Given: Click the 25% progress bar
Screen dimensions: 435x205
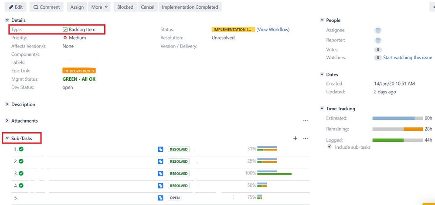Looking at the screenshot, I should tap(267, 161).
